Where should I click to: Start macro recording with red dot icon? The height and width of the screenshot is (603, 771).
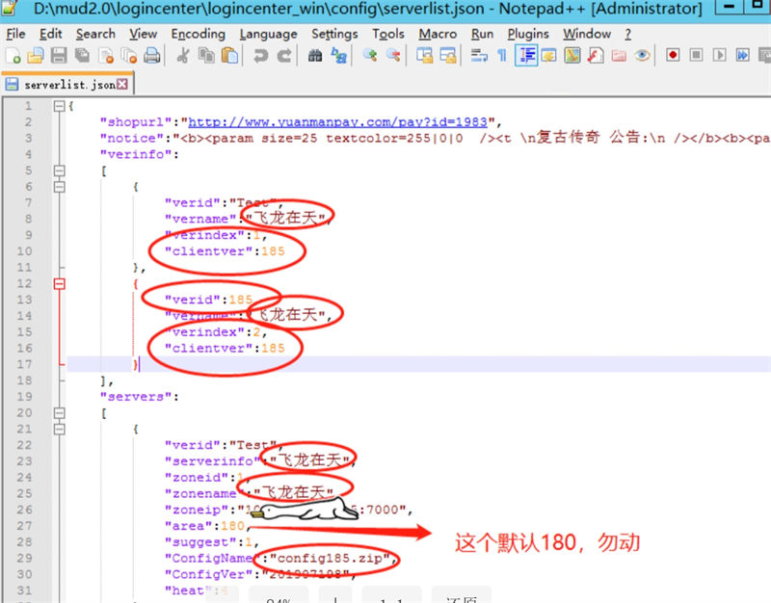673,56
